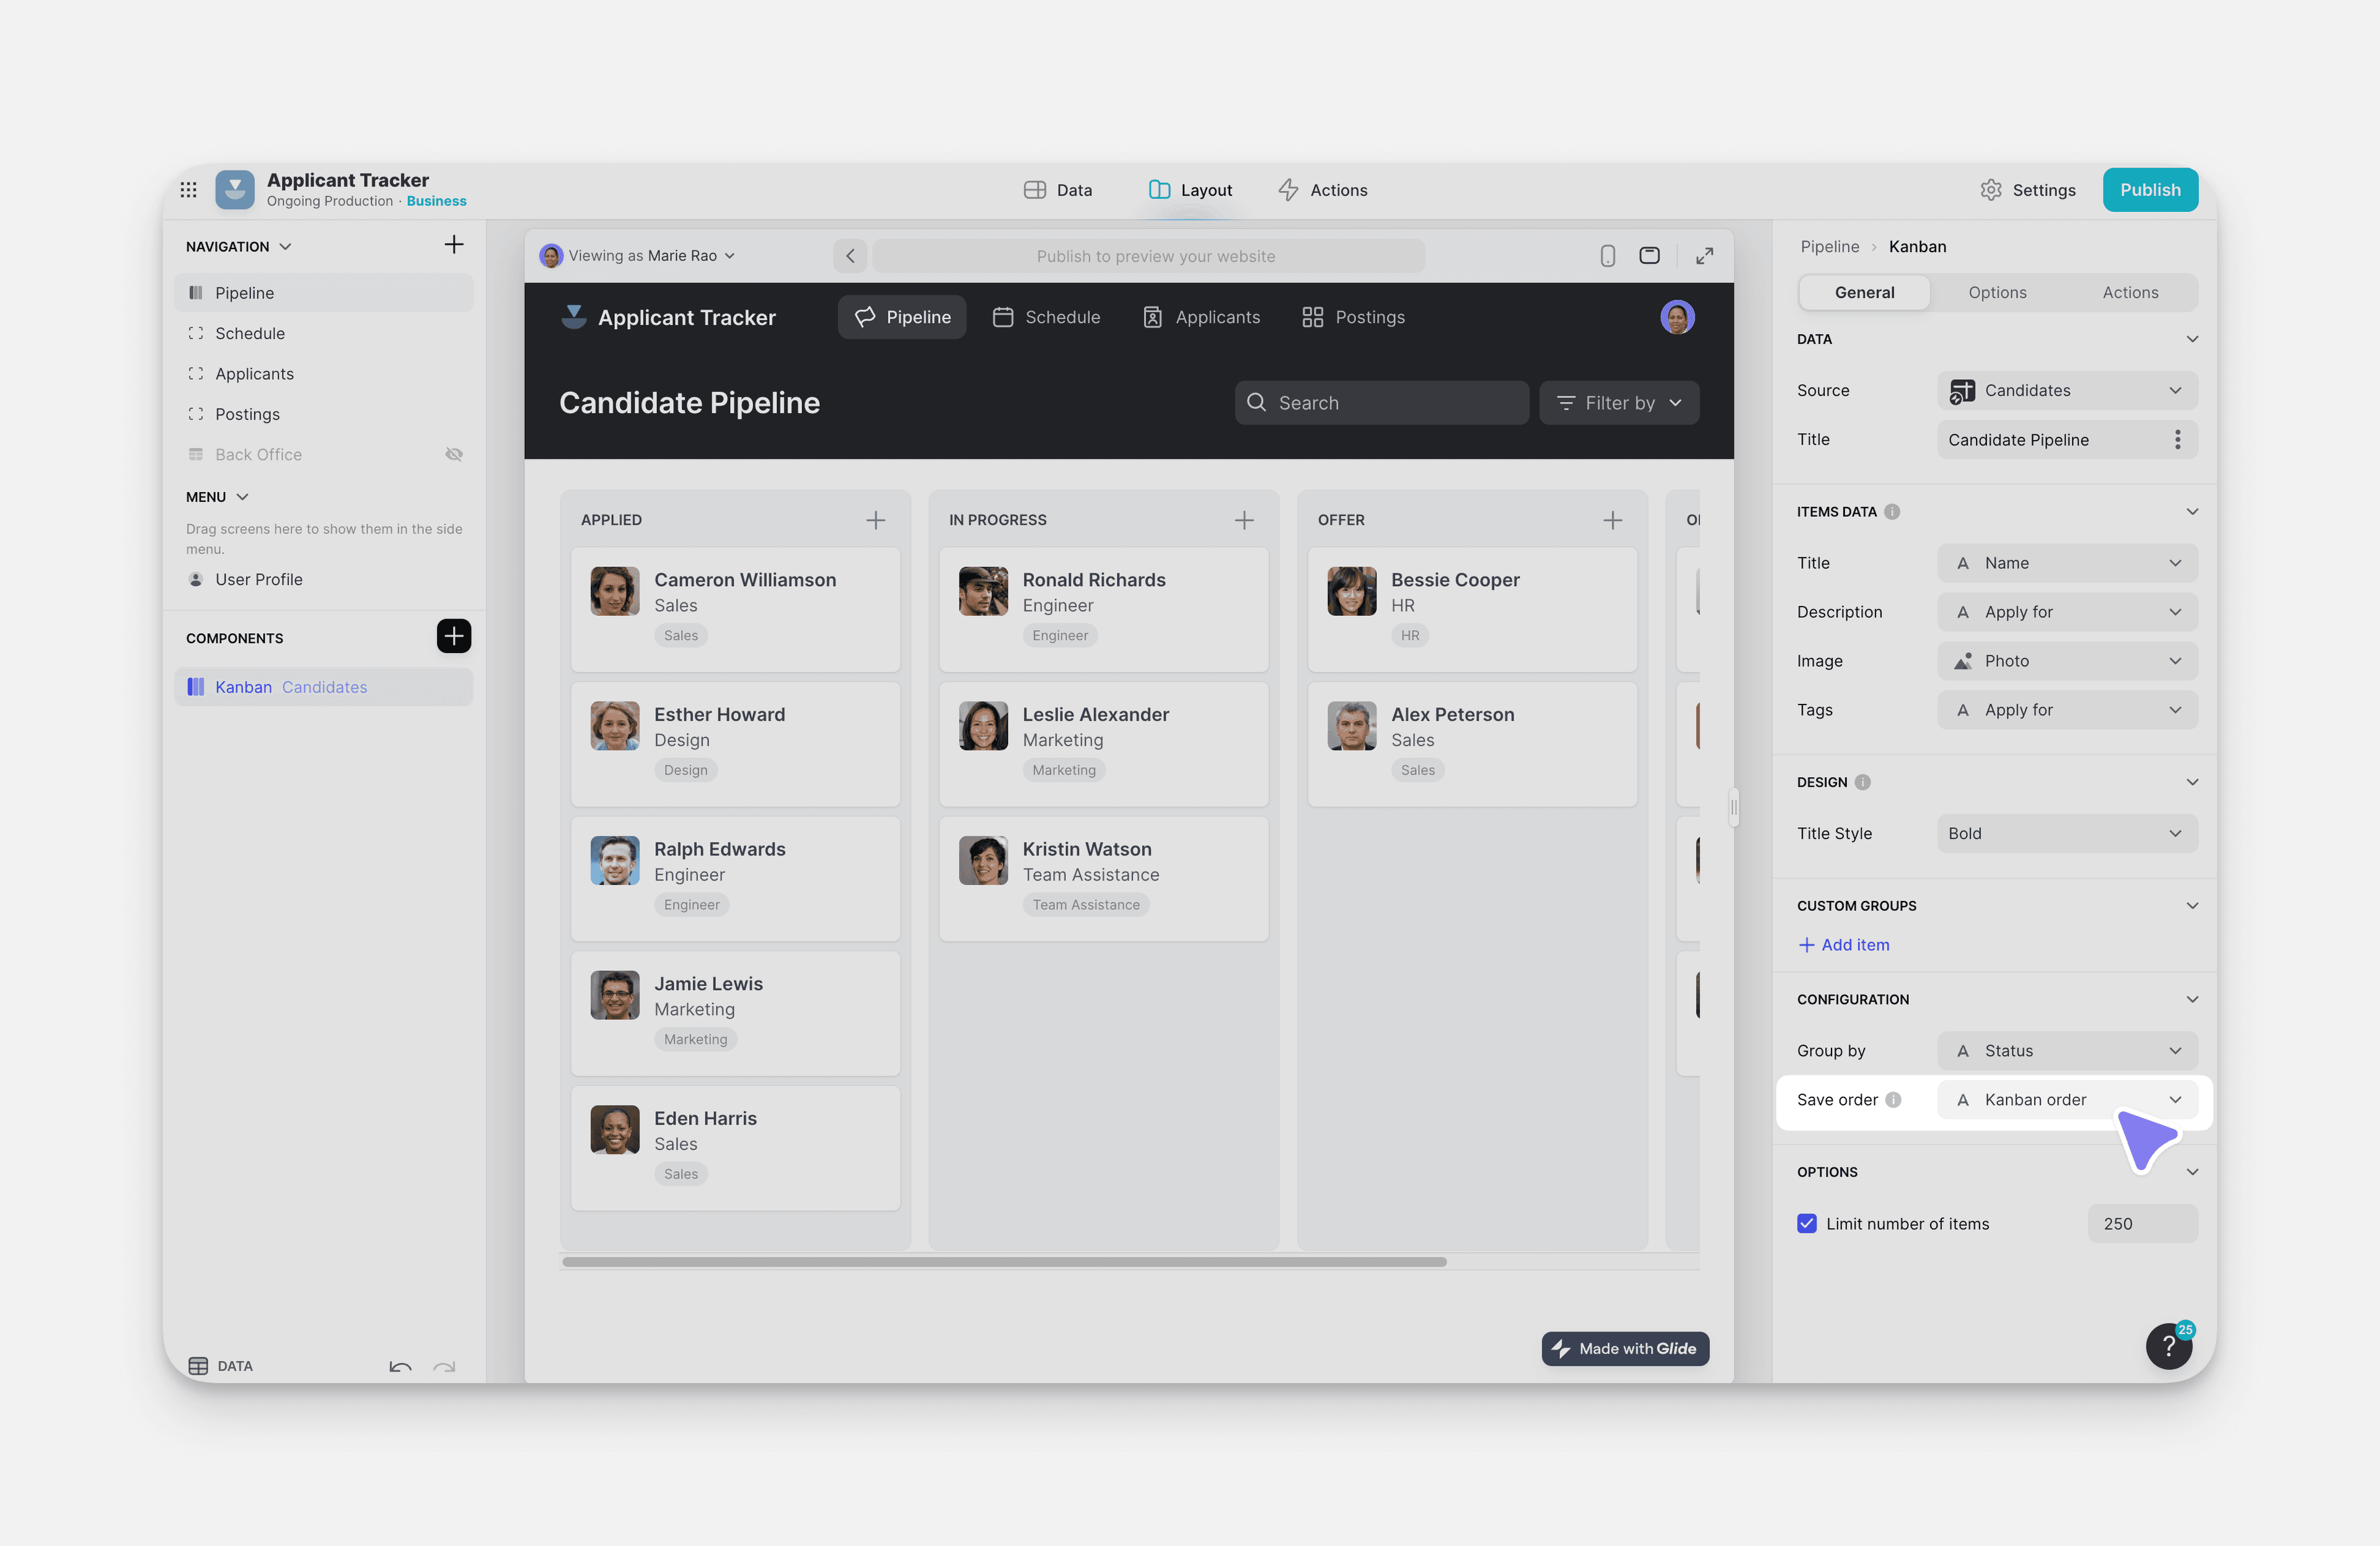2380x1546 pixels.
Task: Open the Filter by dropdown
Action: pos(1619,403)
